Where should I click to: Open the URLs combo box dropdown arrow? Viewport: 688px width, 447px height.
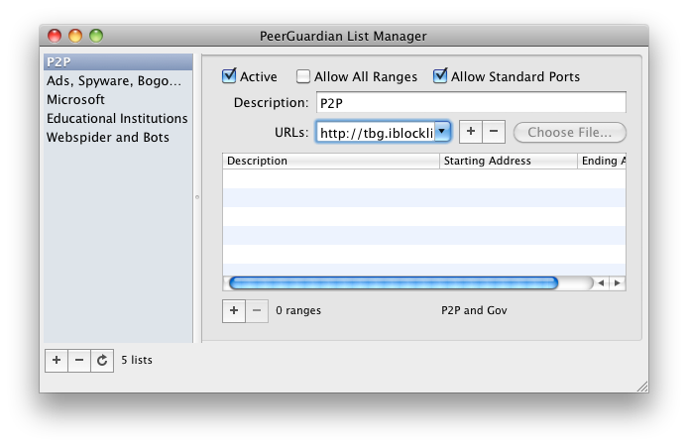(442, 132)
